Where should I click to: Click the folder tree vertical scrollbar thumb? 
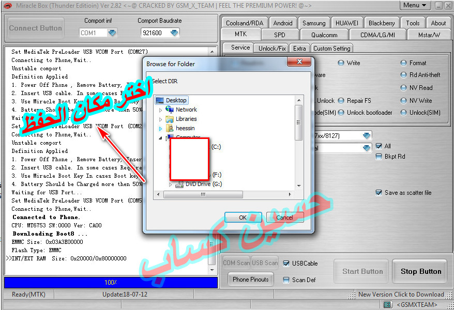click(298, 122)
